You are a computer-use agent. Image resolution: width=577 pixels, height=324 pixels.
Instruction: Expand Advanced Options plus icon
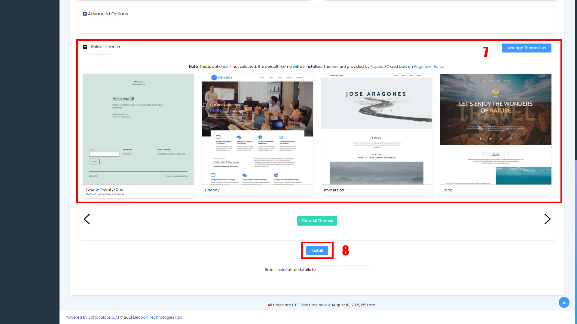pyautogui.click(x=85, y=14)
